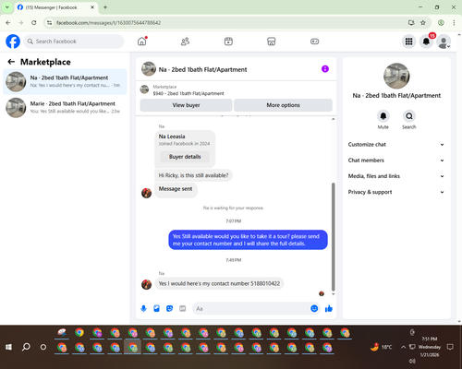
Task: Open the site information icon in address bar
Action: [49, 23]
